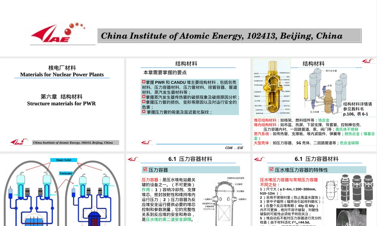The image size is (377, 226).
Task: Select green text '低合金碳钢'
Action: [349, 143]
